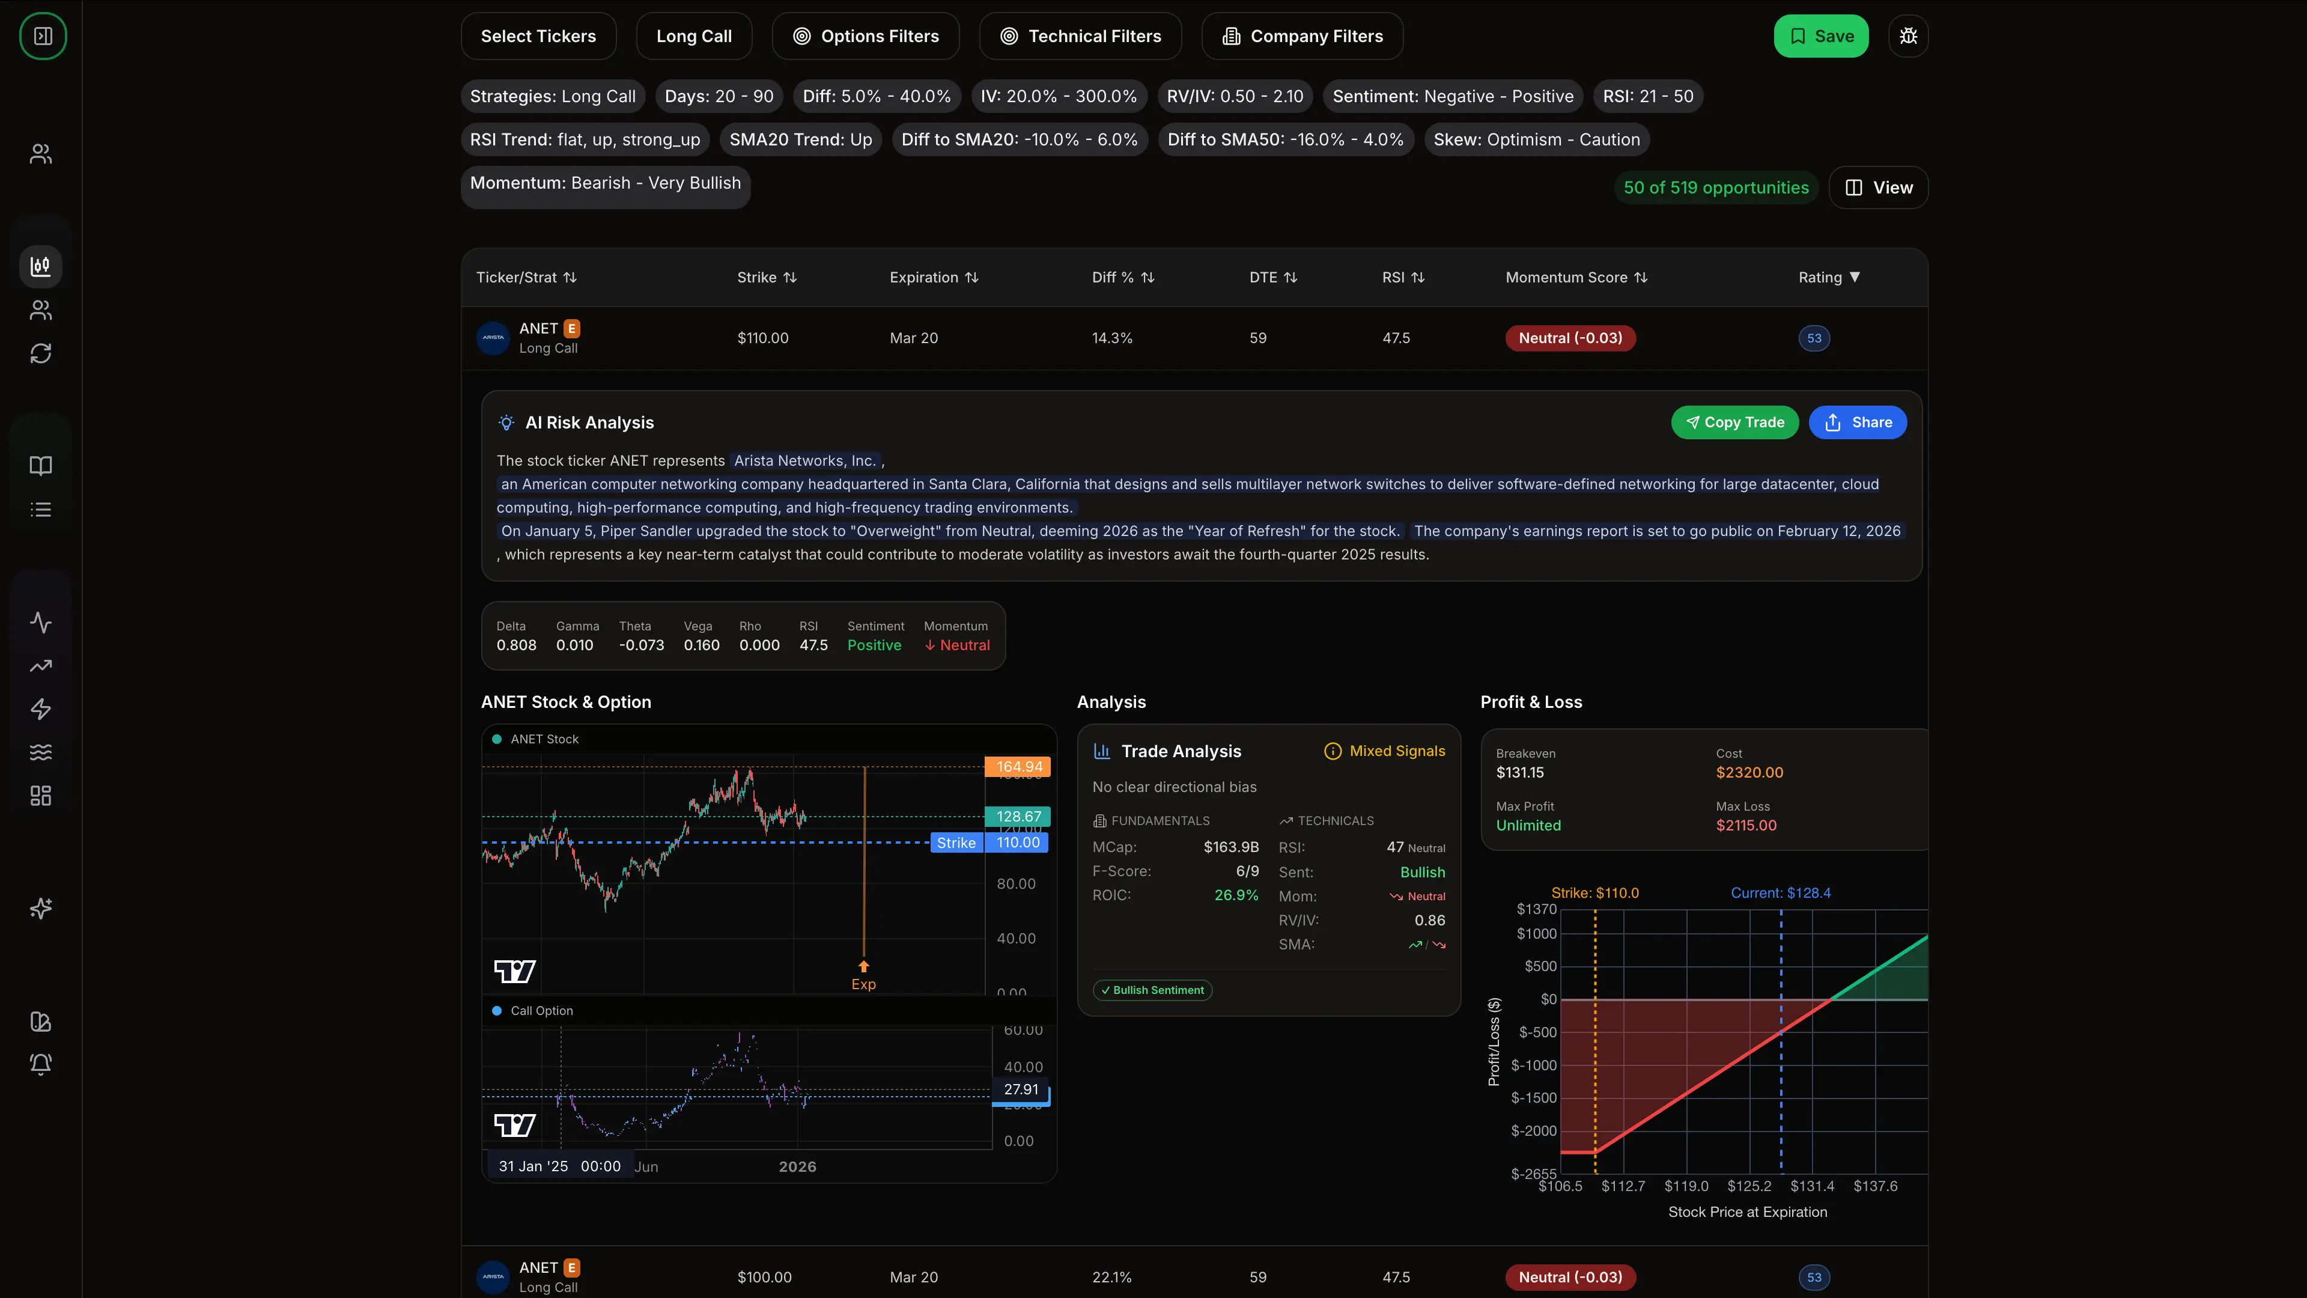Viewport: 2307px width, 1298px height.
Task: Click the Delta 0.808 value
Action: coord(517,645)
